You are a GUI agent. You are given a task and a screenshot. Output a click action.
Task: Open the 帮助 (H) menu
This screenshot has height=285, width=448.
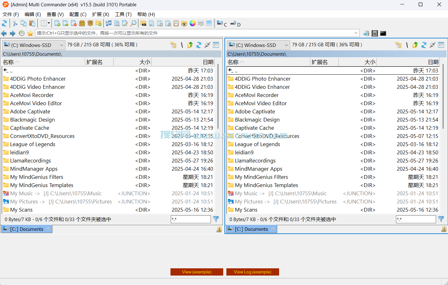(146, 14)
